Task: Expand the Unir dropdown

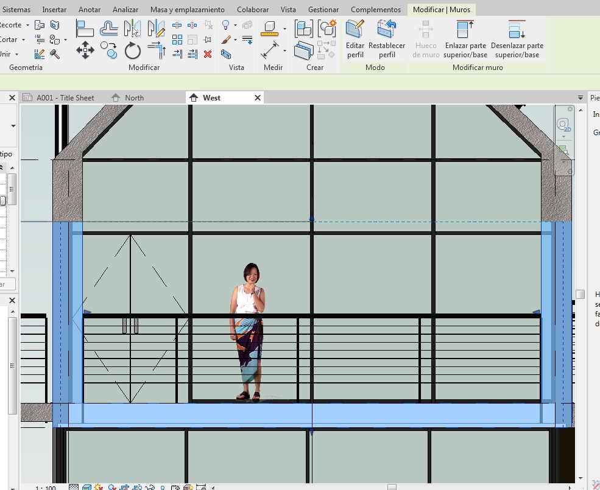Action: 18,54
